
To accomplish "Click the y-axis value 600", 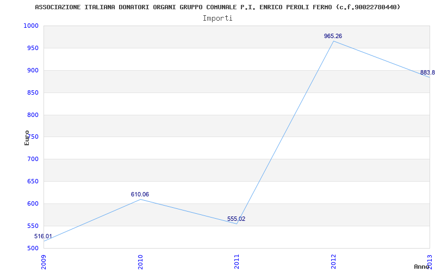I will [32, 203].
